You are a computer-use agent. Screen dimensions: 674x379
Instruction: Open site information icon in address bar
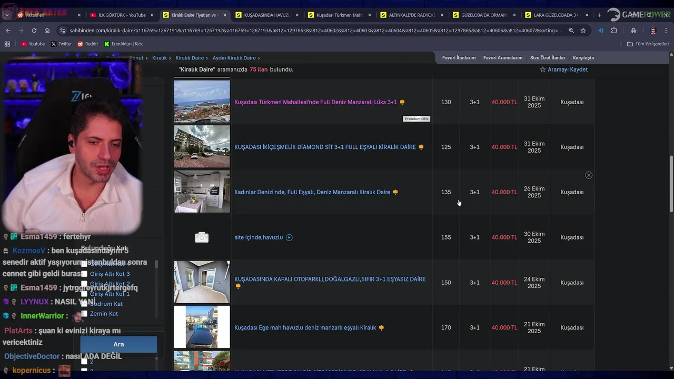[63, 31]
